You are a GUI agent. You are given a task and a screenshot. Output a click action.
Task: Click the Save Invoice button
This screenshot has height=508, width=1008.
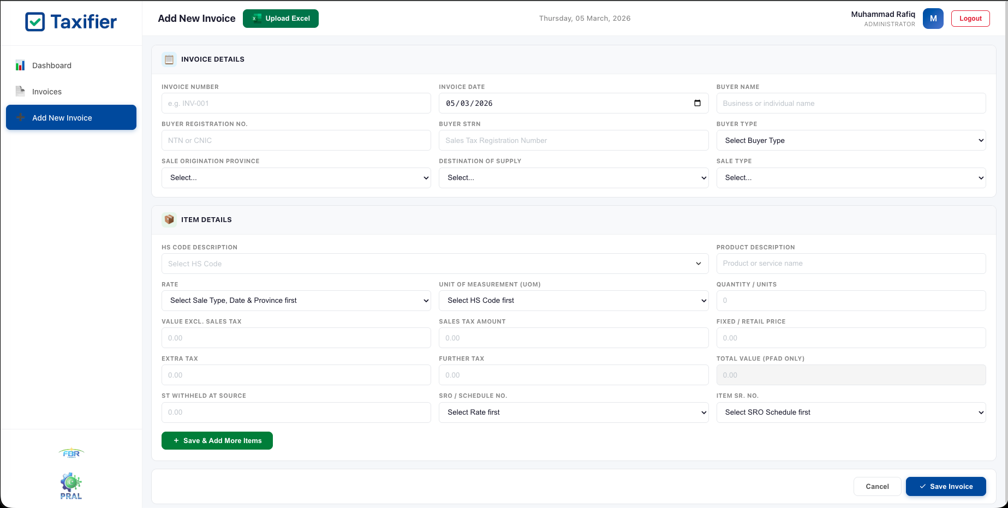pos(945,486)
